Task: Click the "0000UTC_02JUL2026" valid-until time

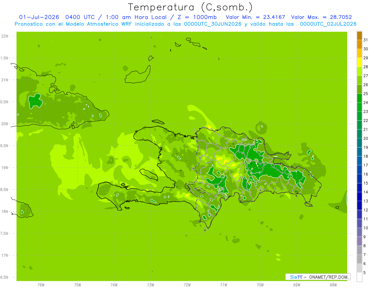Action: [328, 24]
